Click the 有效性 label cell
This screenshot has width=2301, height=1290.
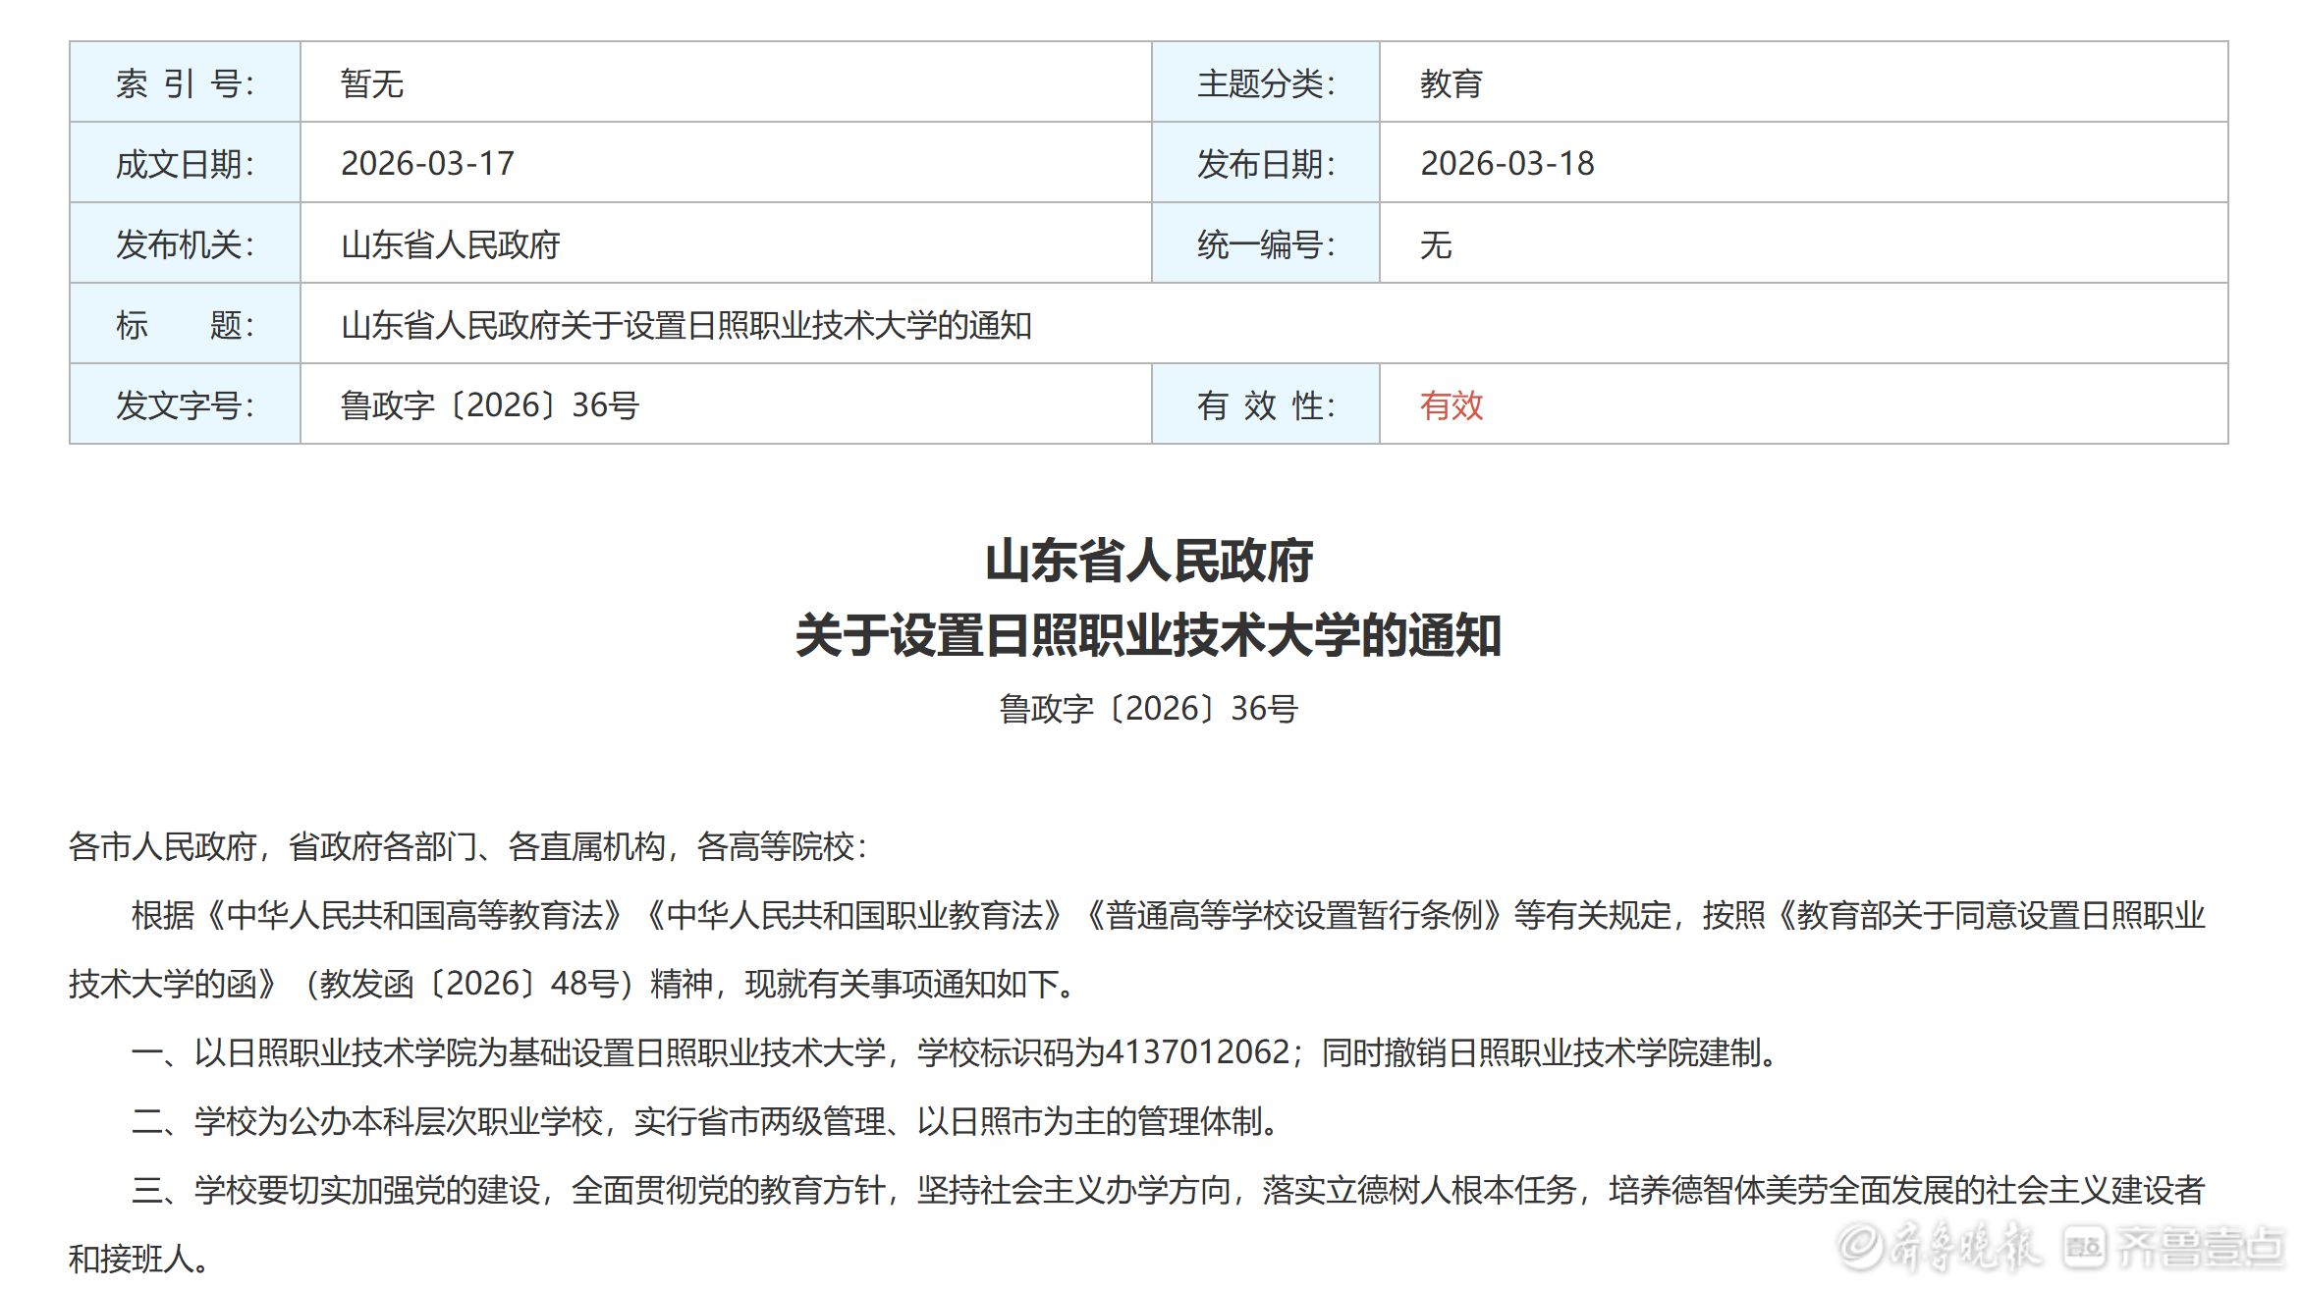pyautogui.click(x=1265, y=404)
